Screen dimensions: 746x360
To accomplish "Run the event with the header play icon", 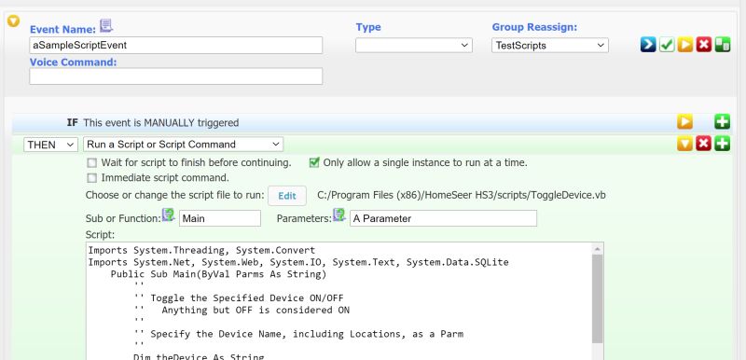I will tap(685, 45).
